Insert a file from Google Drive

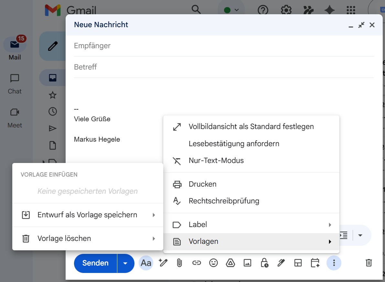pos(230,263)
